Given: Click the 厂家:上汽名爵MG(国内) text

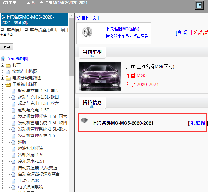Looking at the screenshot, I should (150, 66).
